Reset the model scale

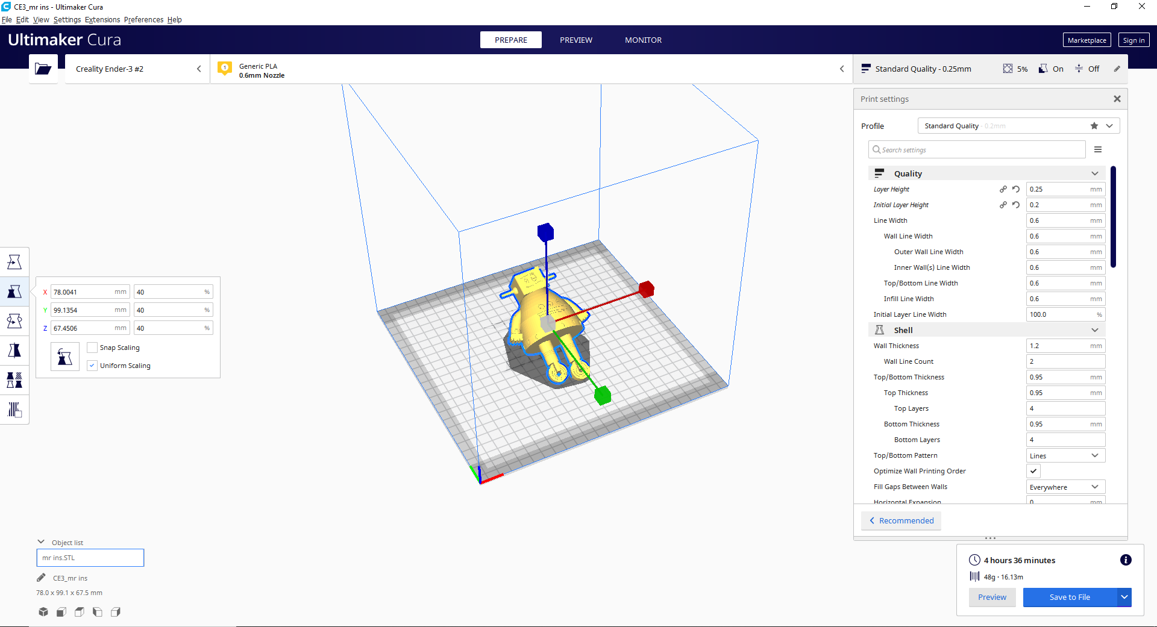click(x=65, y=357)
